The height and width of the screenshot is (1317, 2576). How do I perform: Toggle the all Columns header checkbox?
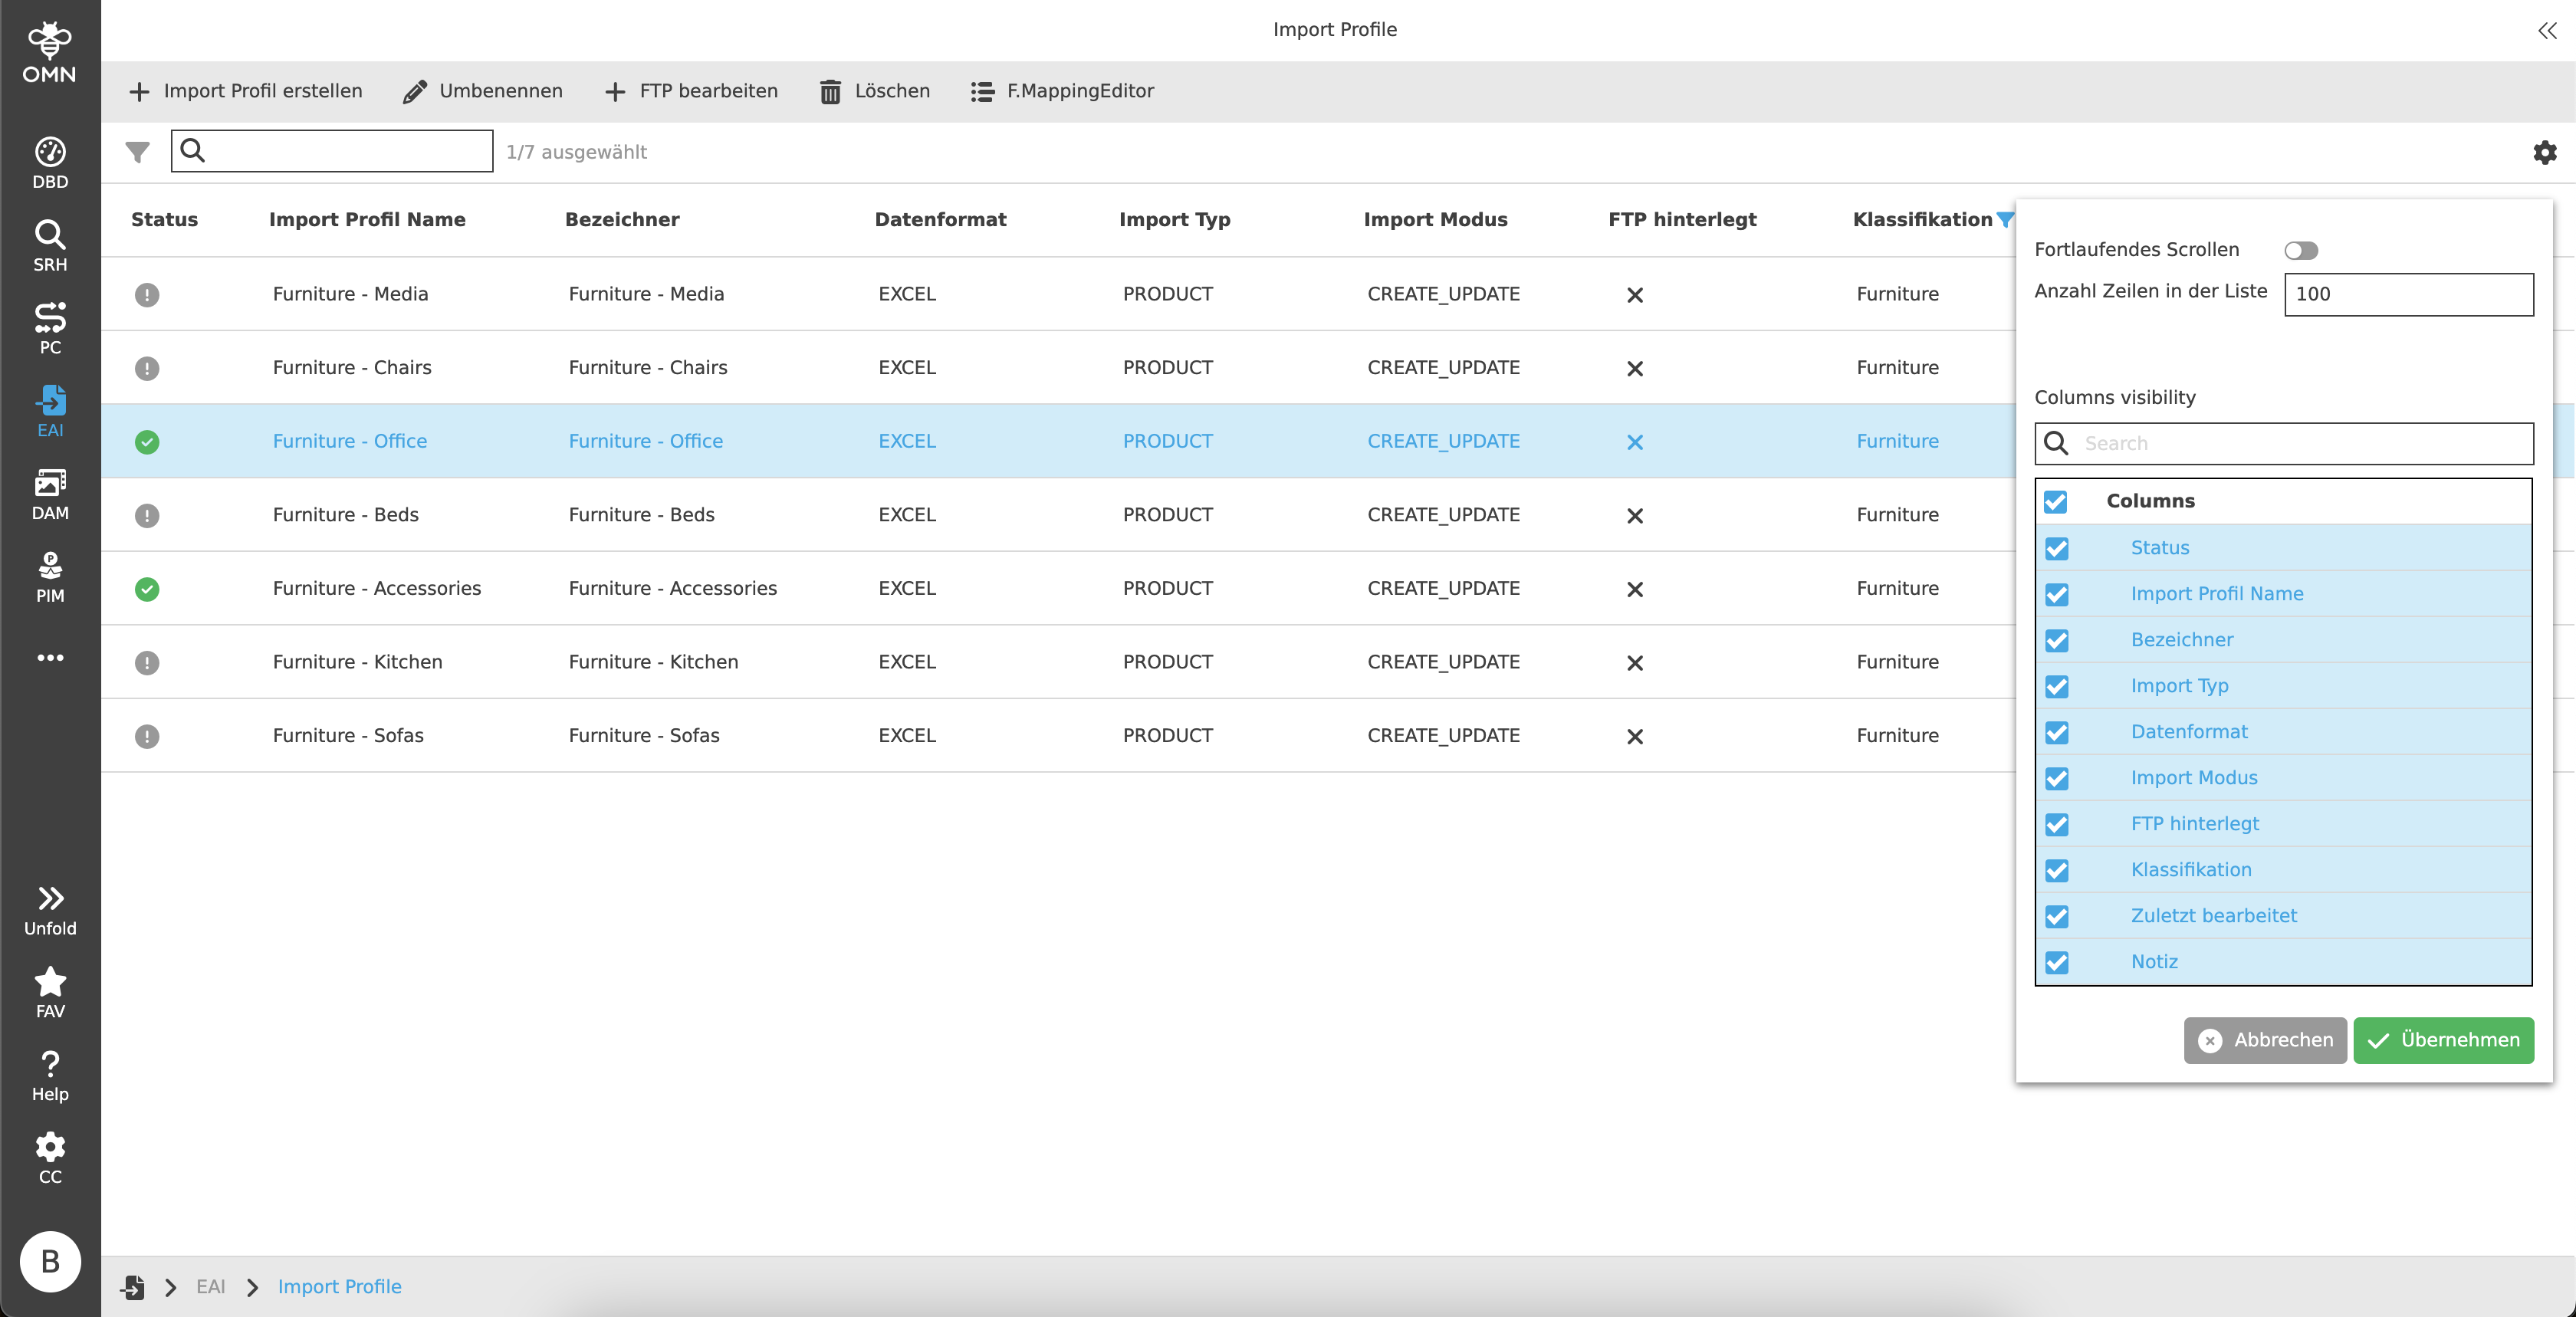(2055, 502)
